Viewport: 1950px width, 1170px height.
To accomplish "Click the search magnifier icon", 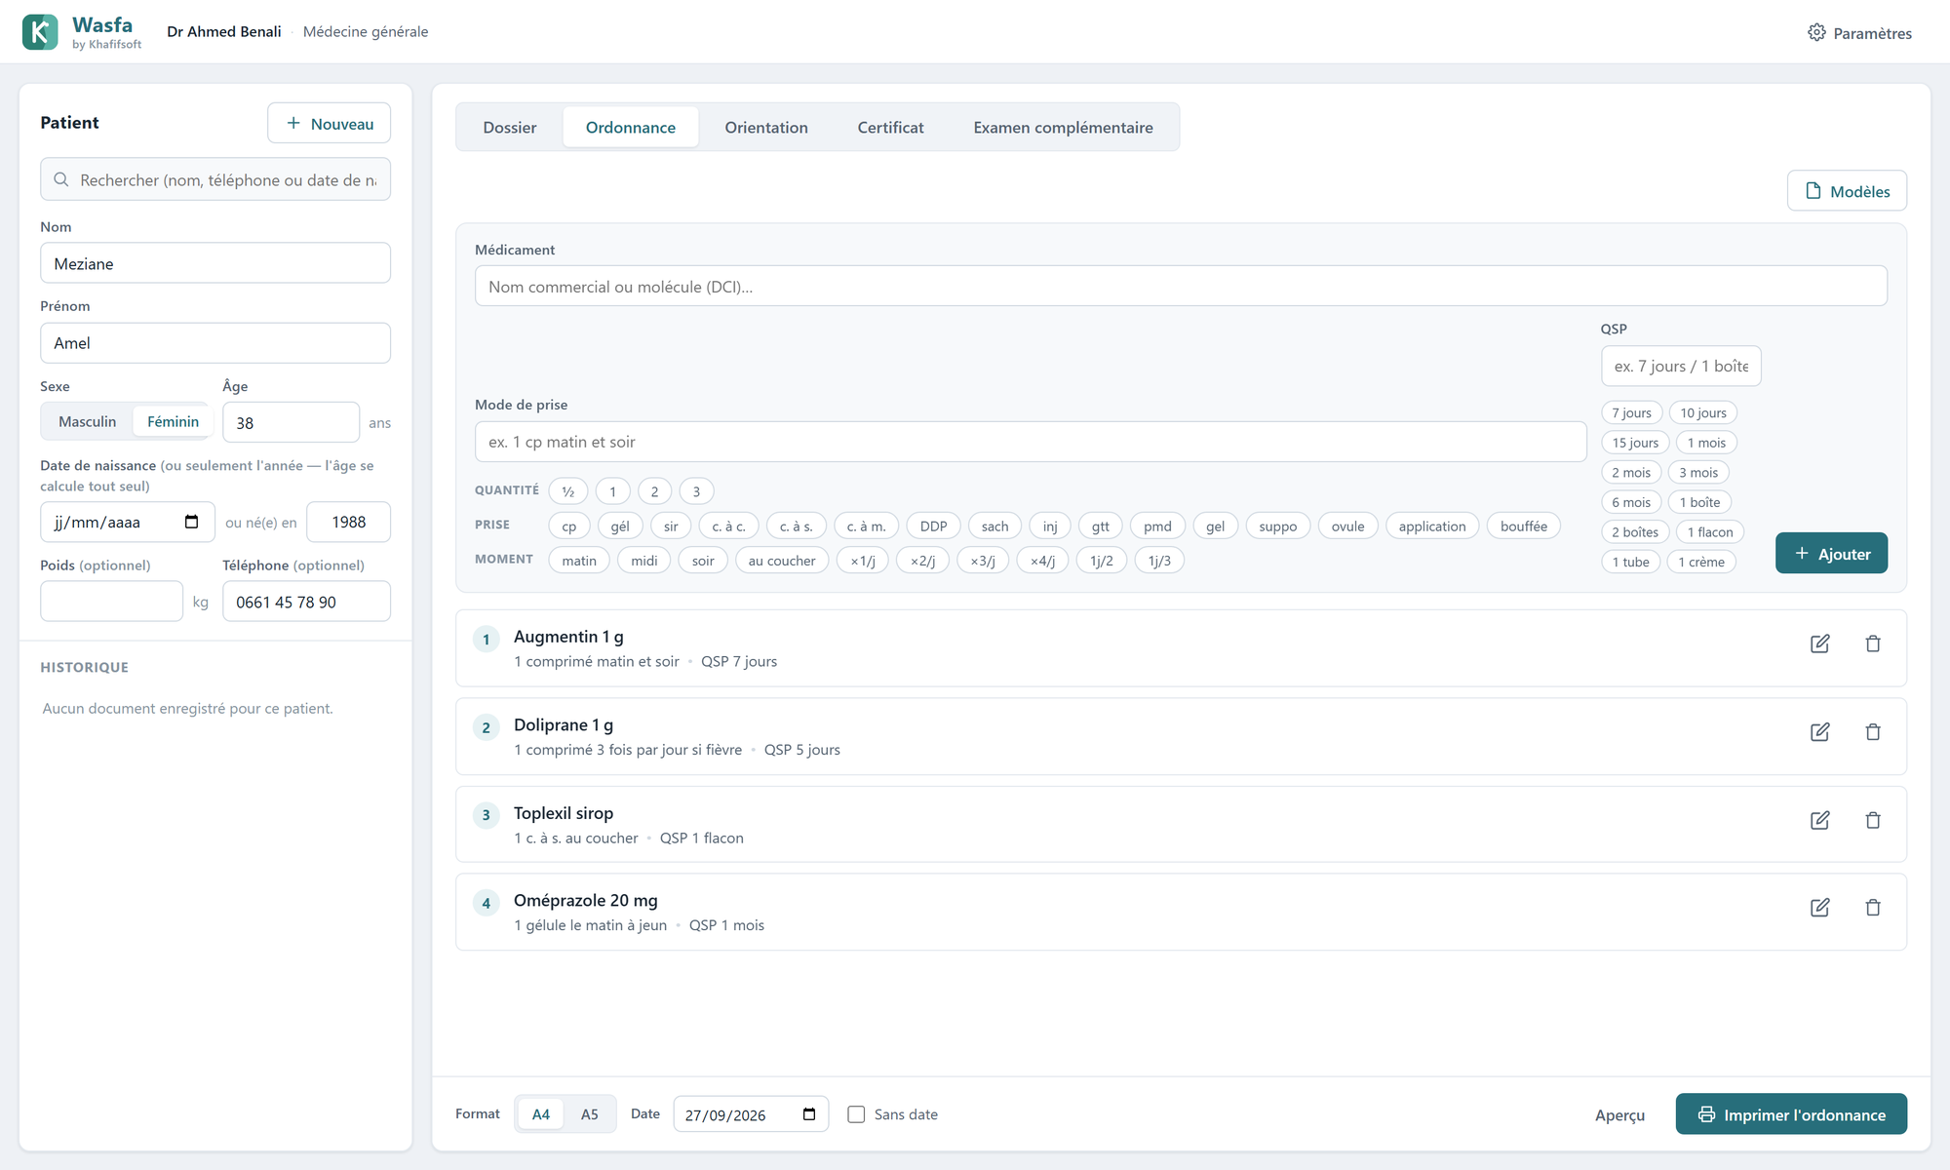I will 61,179.
